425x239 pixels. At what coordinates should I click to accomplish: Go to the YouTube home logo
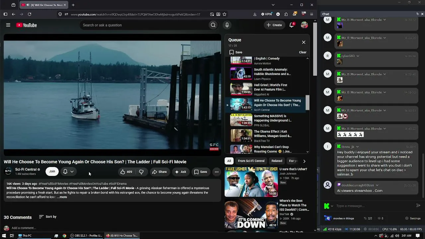click(26, 25)
